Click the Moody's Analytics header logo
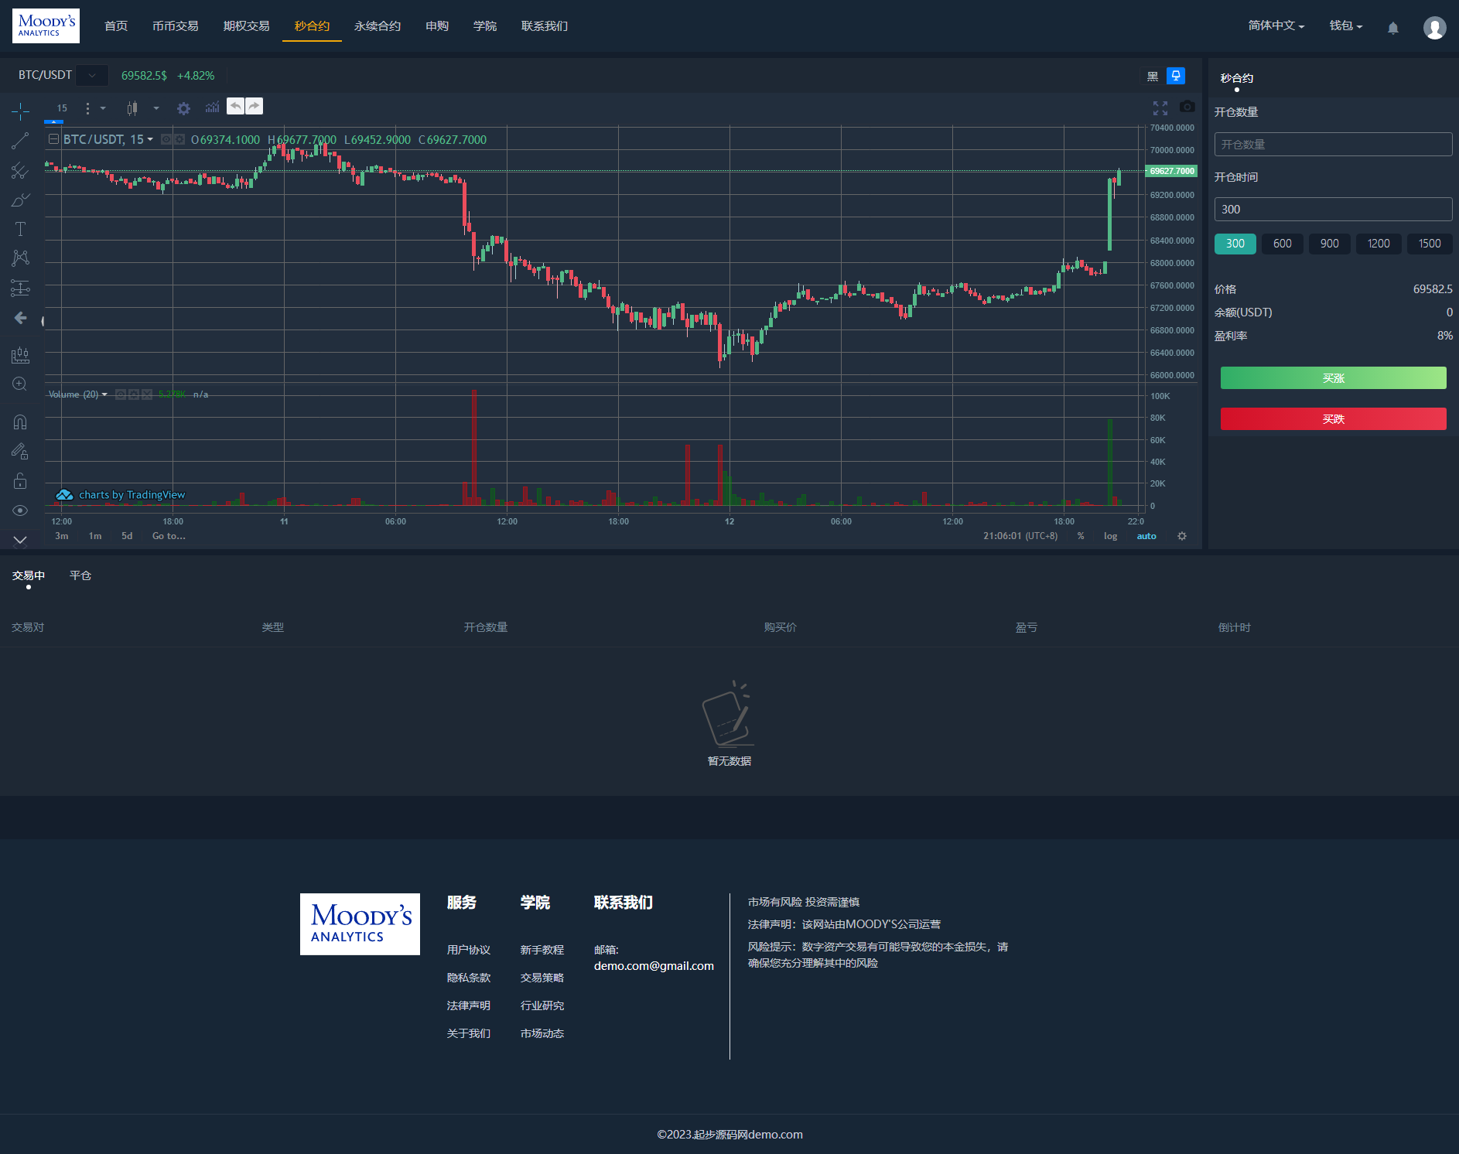 point(46,26)
